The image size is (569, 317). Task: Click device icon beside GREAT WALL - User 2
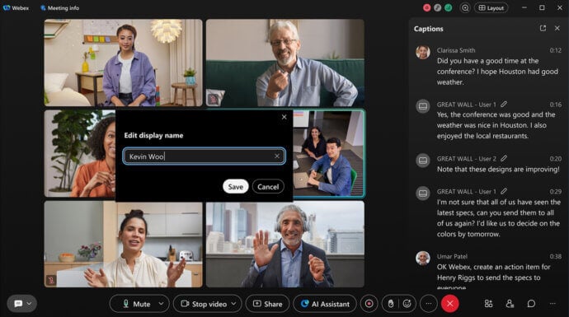423,160
